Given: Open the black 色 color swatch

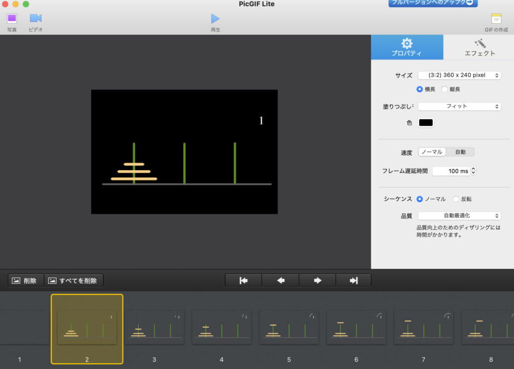Looking at the screenshot, I should [x=426, y=122].
